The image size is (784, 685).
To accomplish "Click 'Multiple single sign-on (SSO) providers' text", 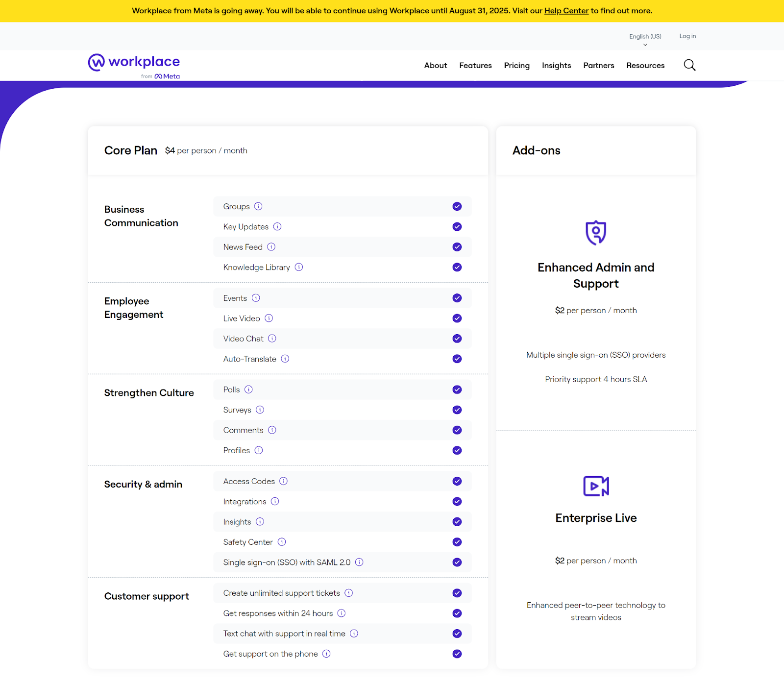I will 596,355.
